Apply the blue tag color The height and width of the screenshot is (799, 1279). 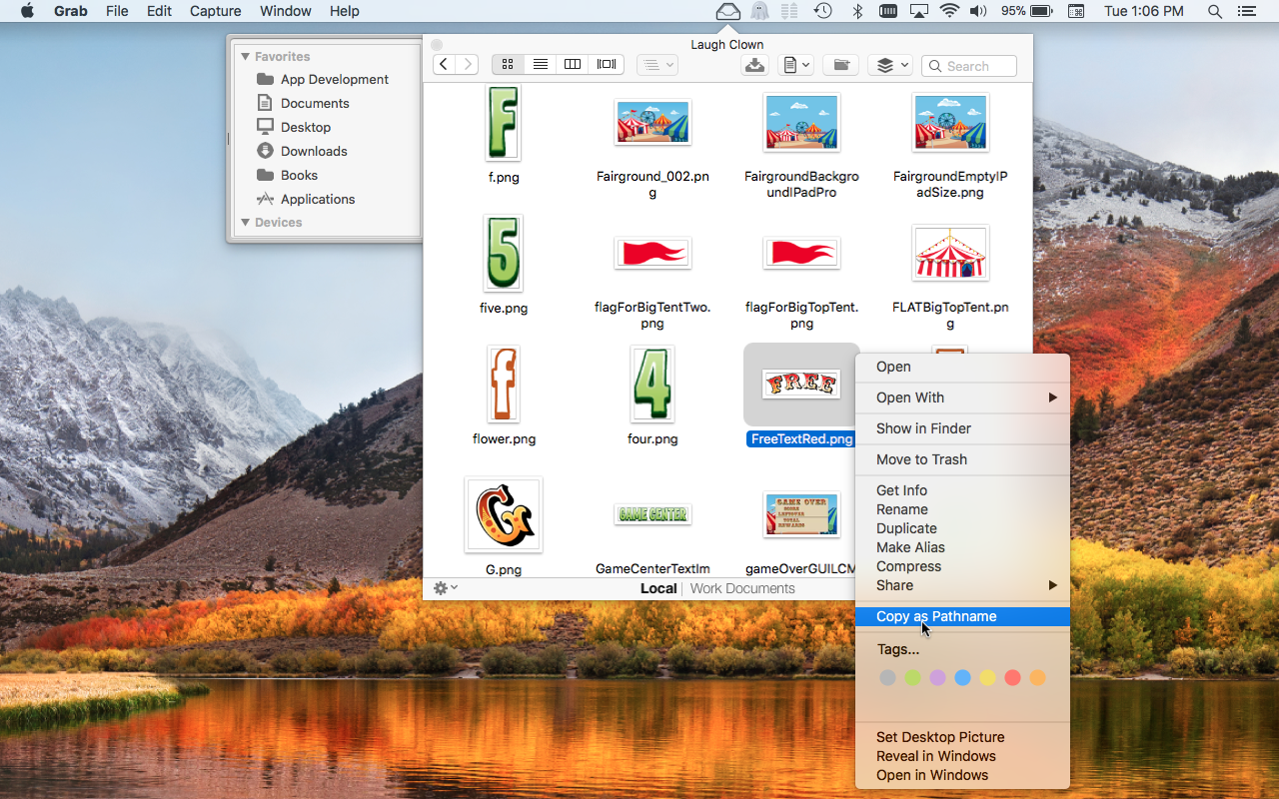tap(962, 678)
